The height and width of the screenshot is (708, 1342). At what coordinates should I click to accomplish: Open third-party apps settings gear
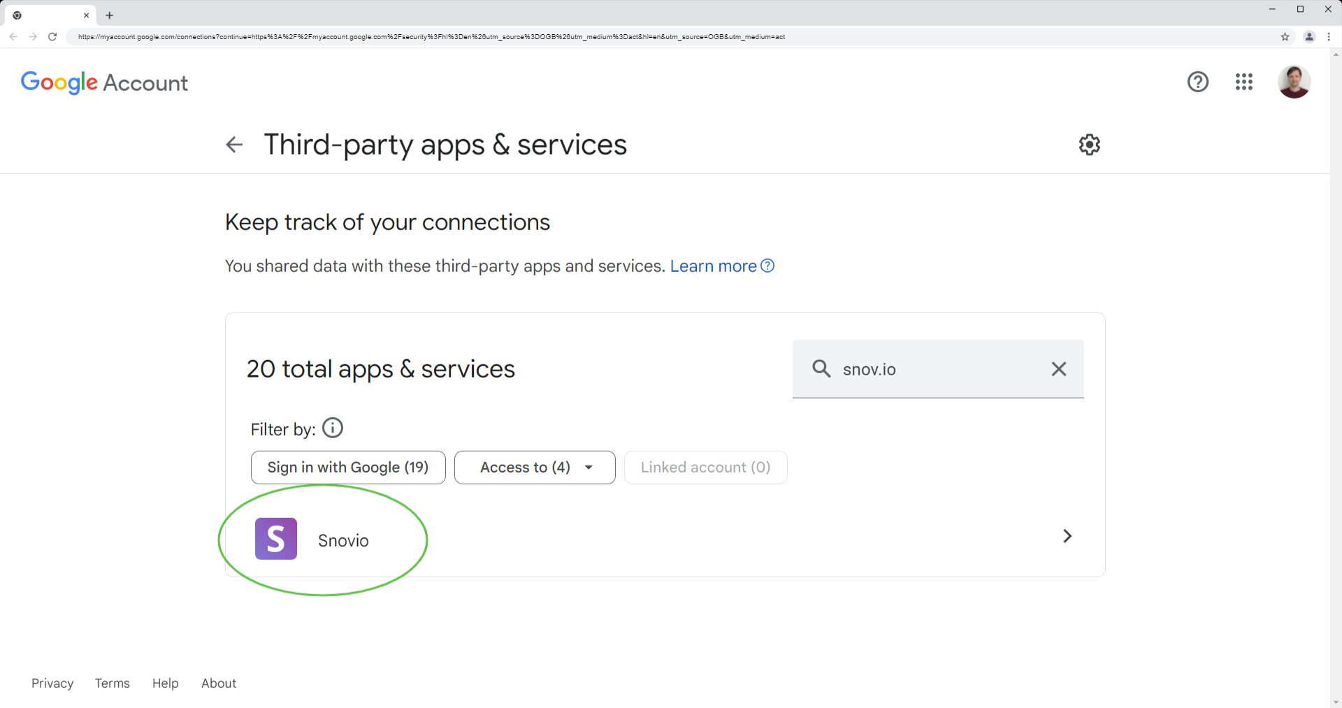point(1089,145)
